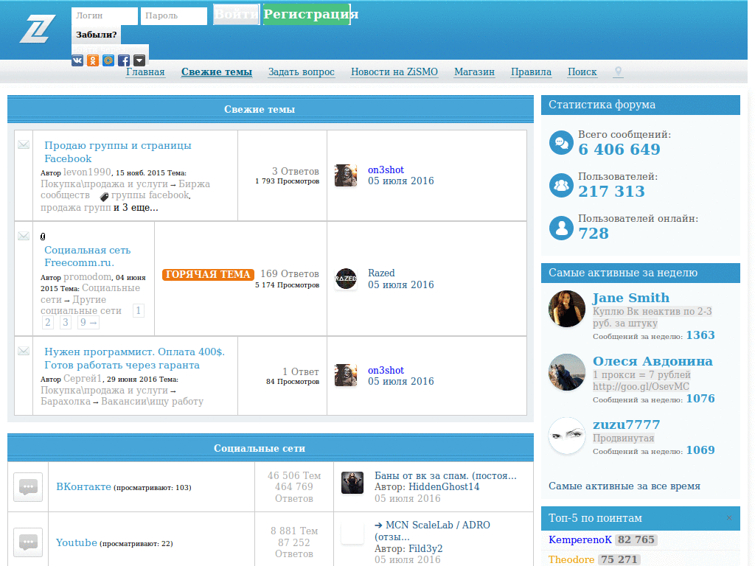Open Jane Smith avatar

pyautogui.click(x=567, y=309)
